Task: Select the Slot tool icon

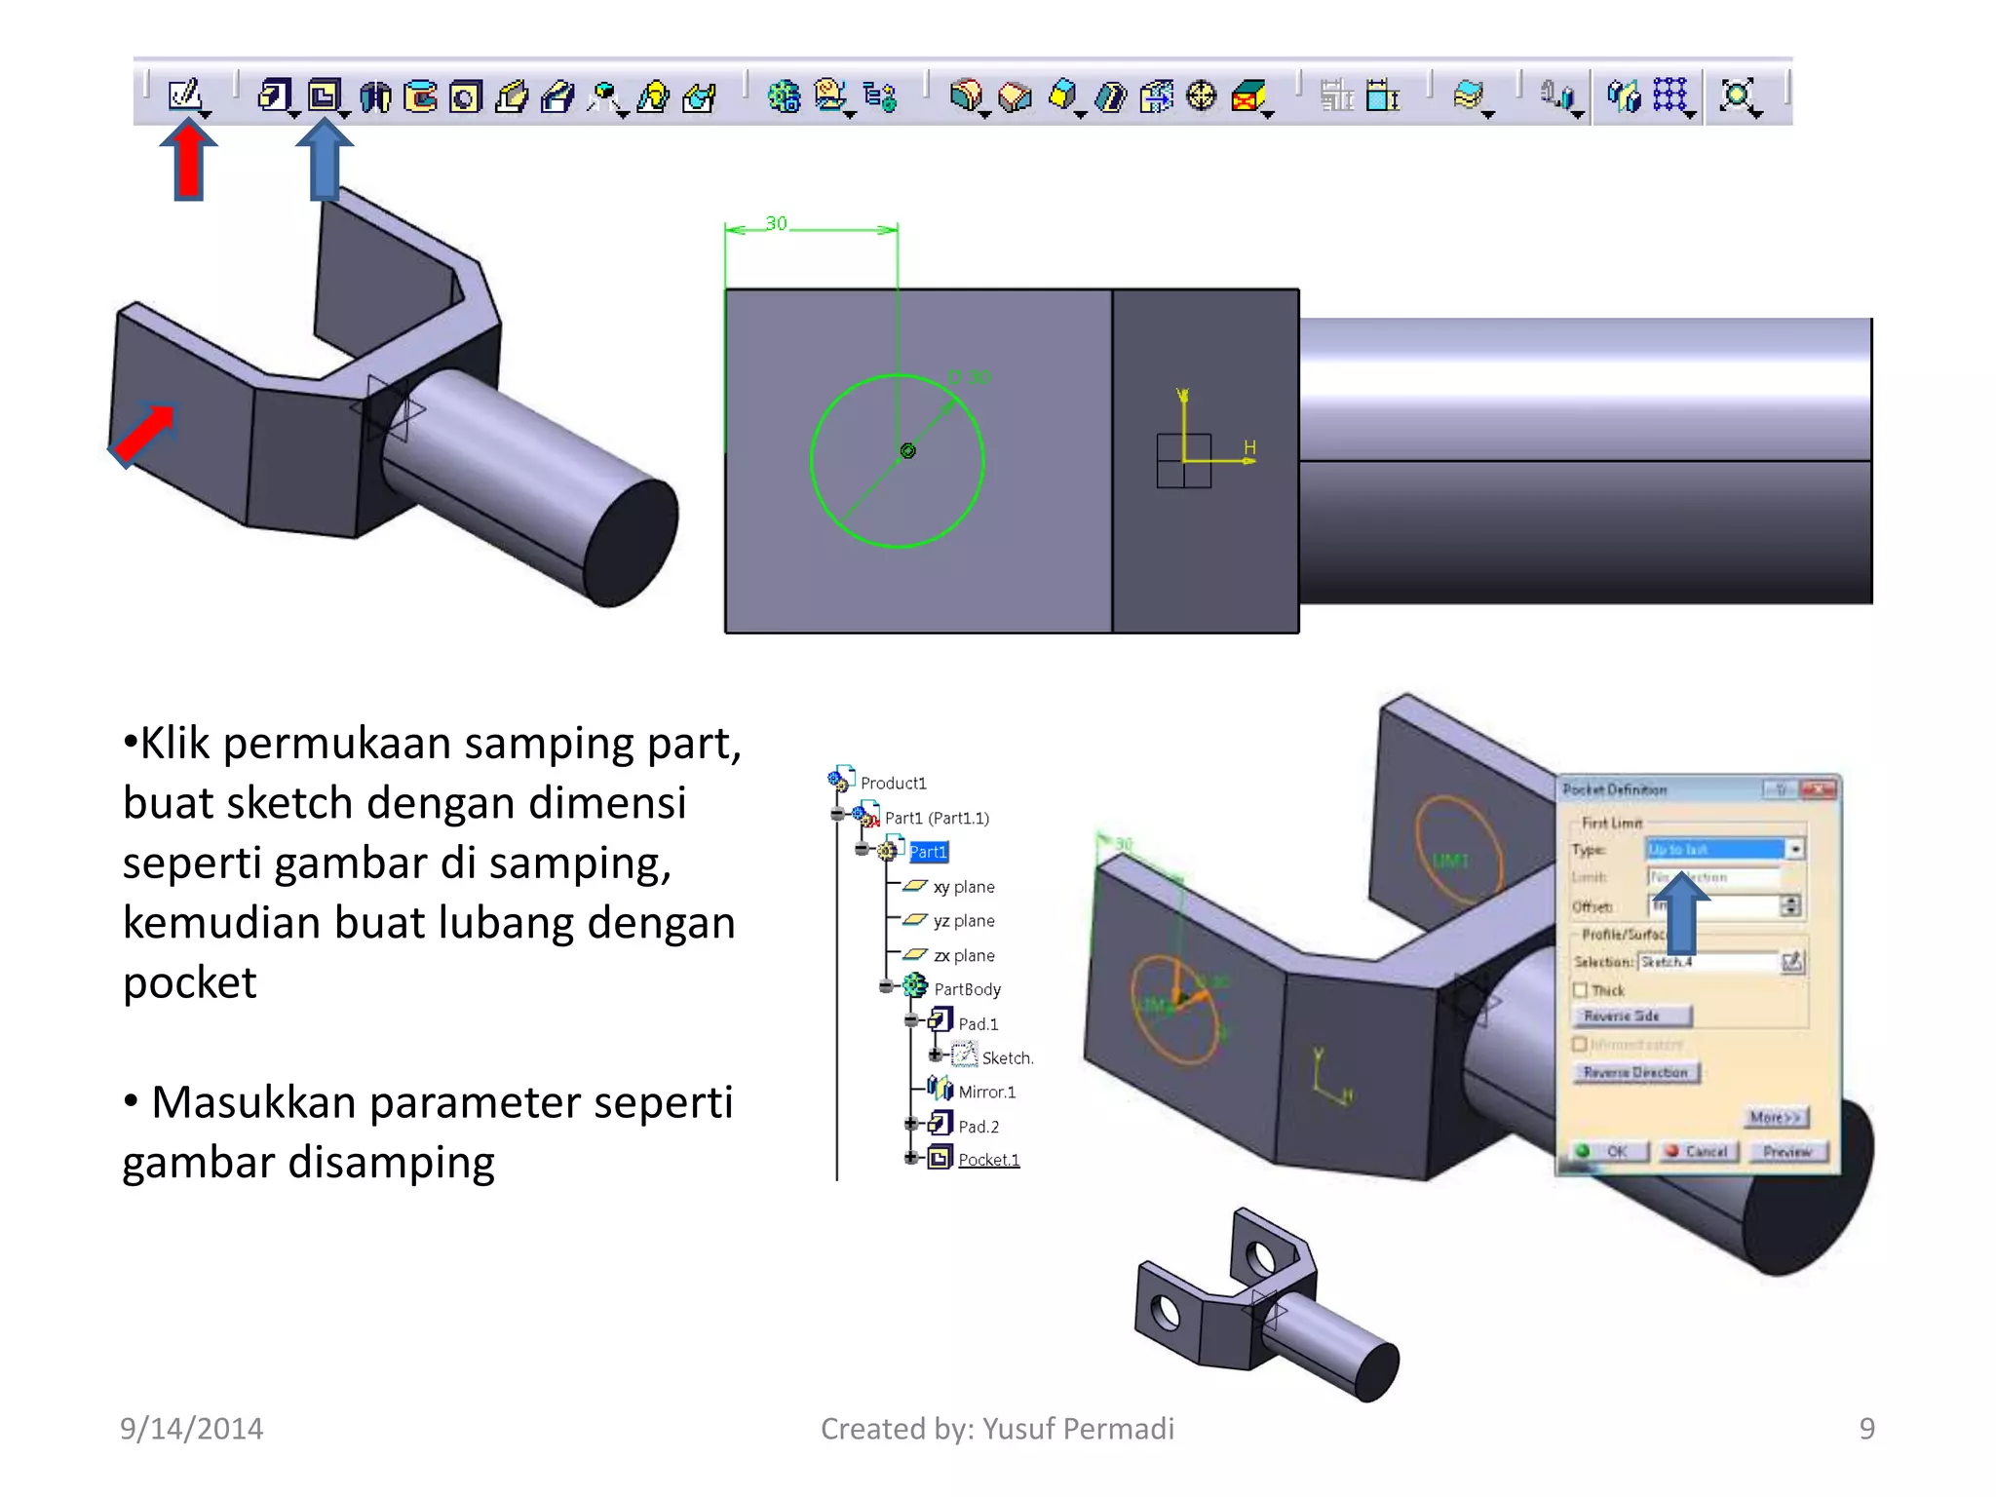Action: 558,96
